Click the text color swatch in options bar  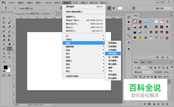(x=120, y=8)
